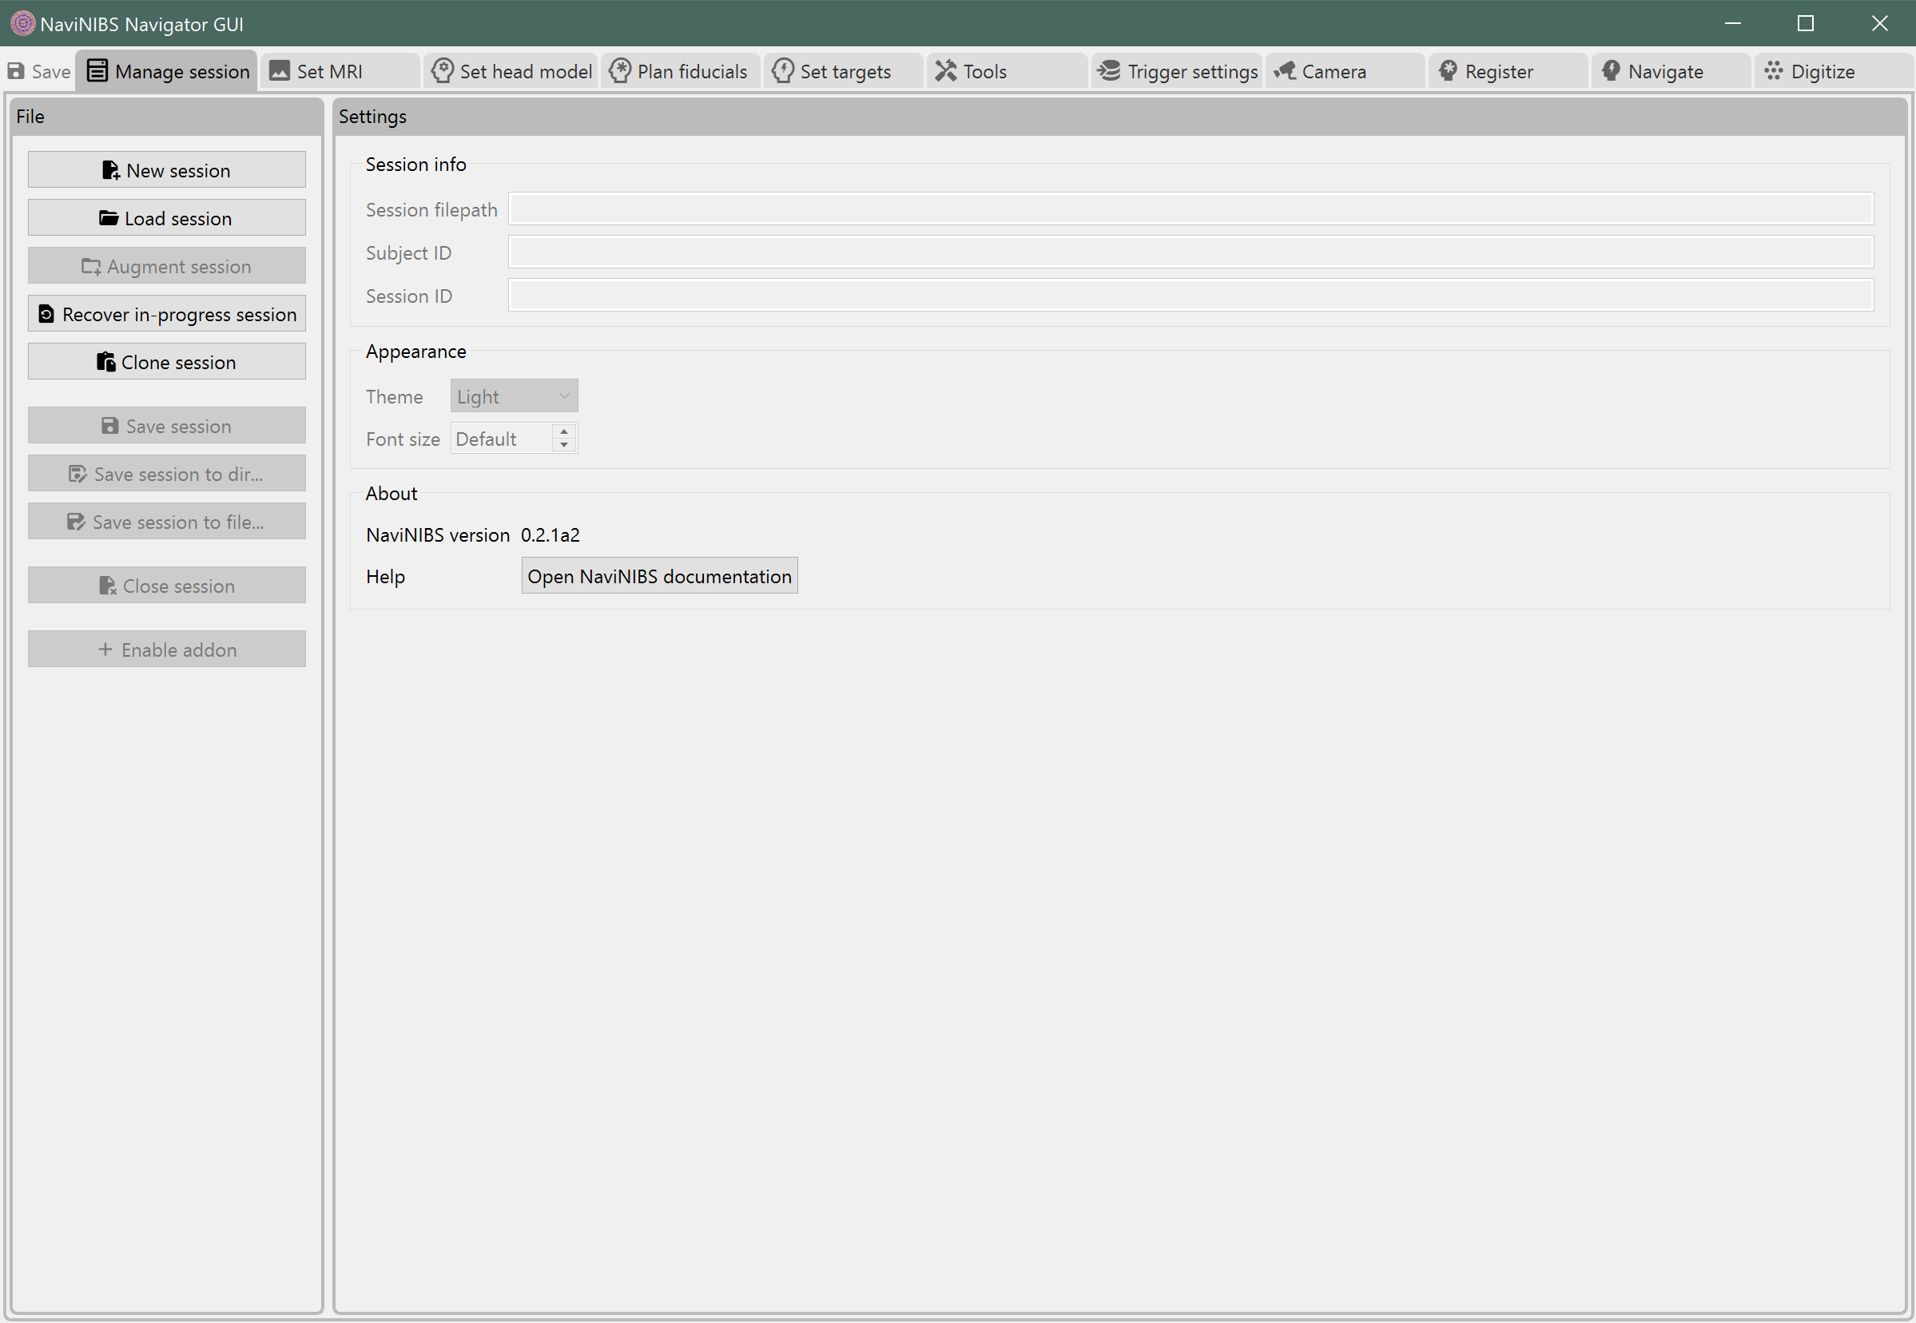Image resolution: width=1916 pixels, height=1323 pixels.
Task: Decrease font size with down arrow
Action: click(x=564, y=446)
